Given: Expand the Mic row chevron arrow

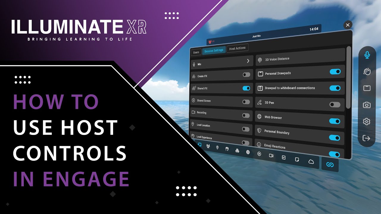Looking at the screenshot, I should point(248,61).
